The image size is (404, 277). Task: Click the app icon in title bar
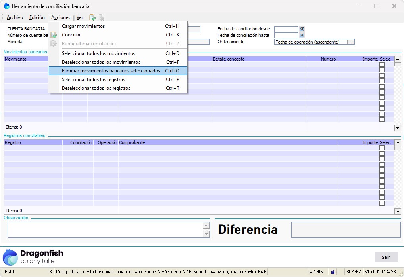pyautogui.click(x=7, y=6)
